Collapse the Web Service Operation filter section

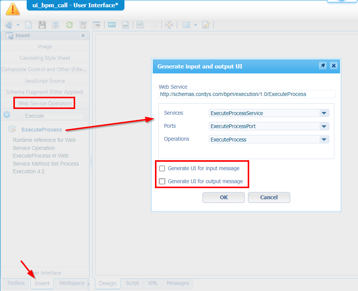(6, 115)
